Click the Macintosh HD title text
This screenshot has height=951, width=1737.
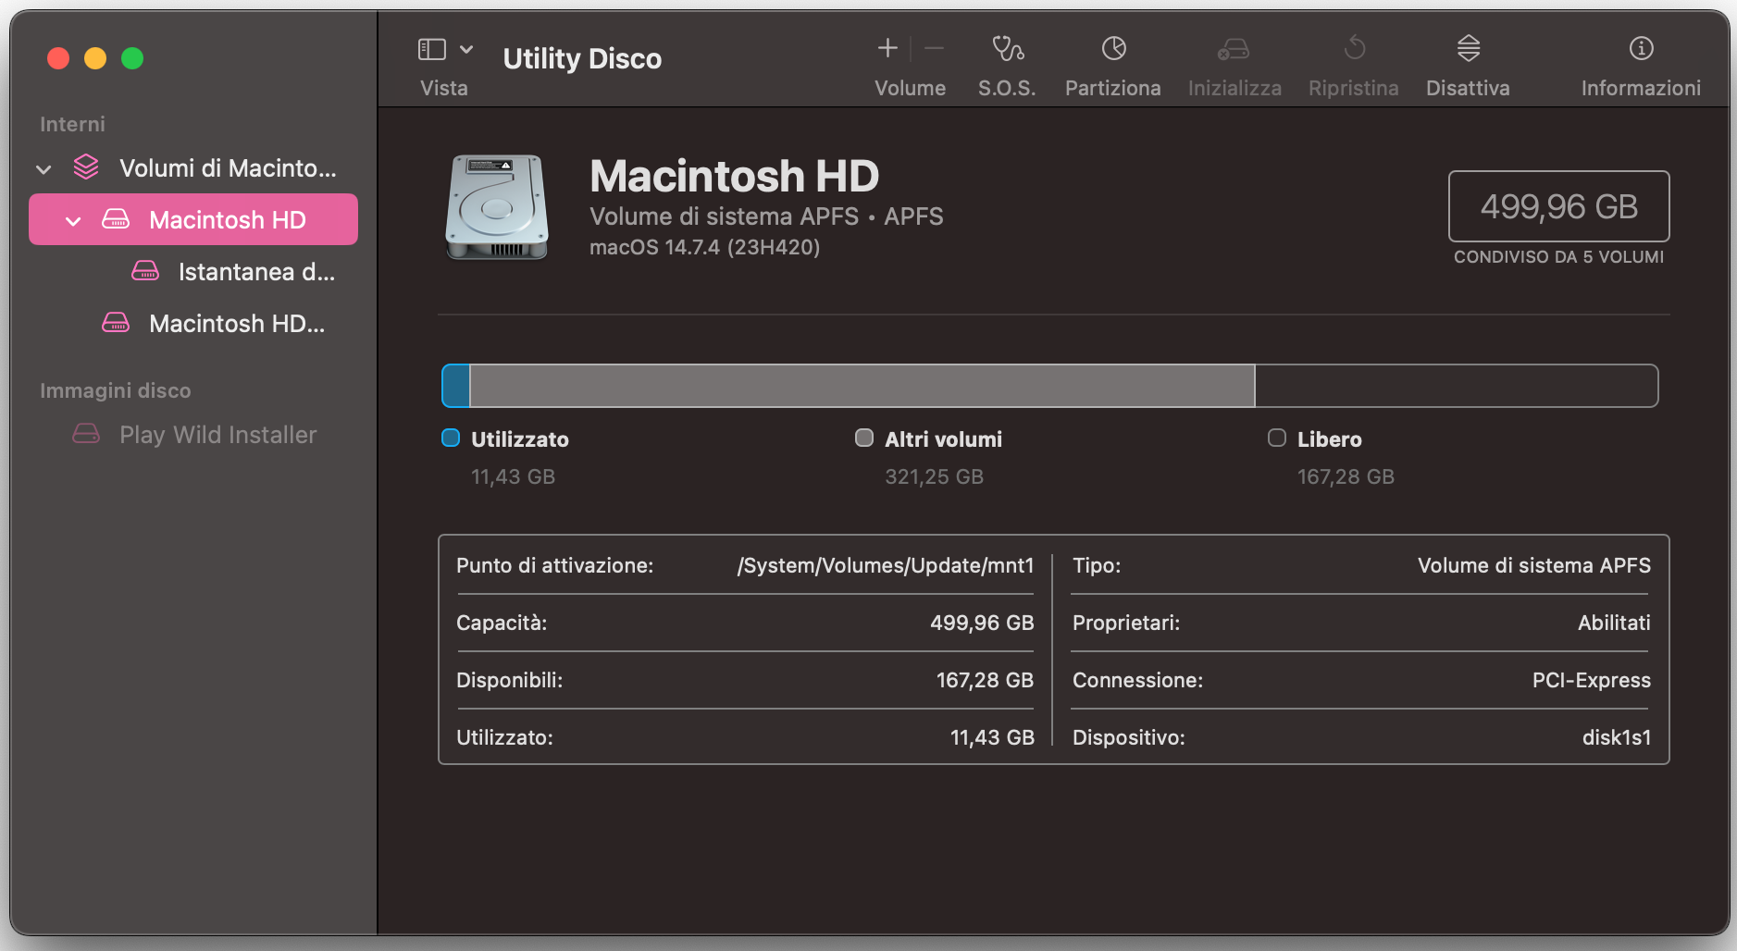(733, 176)
